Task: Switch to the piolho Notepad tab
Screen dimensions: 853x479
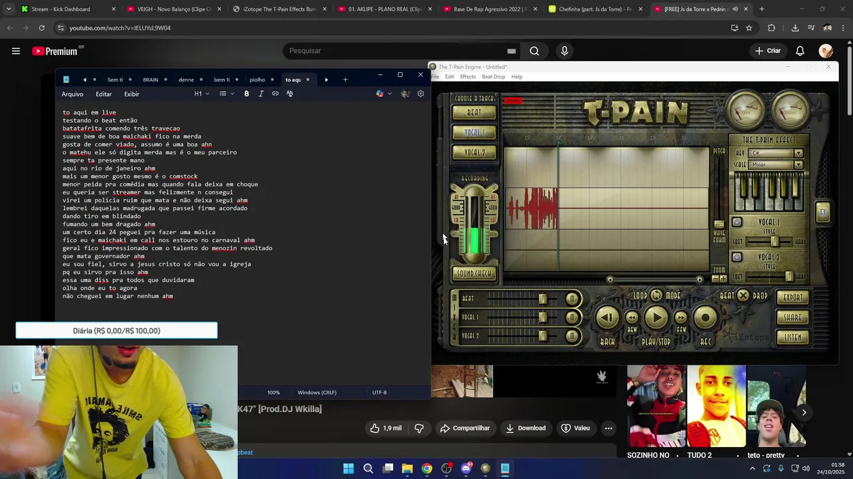Action: (257, 80)
